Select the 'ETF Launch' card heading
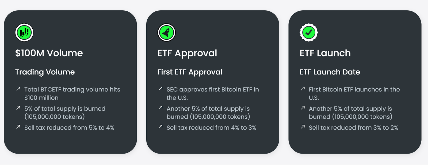Screen dimensions: 428x165 325,53
